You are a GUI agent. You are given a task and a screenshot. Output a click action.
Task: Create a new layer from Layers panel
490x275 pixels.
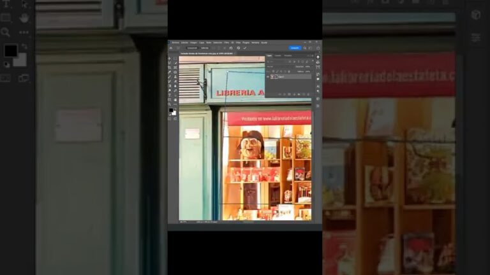click(x=304, y=94)
